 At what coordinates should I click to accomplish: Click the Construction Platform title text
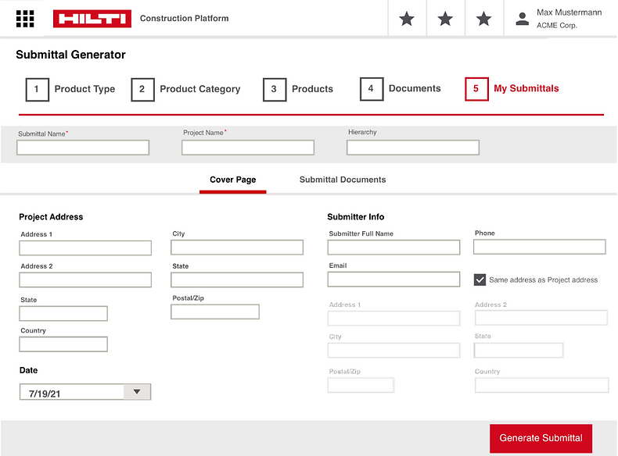click(x=184, y=19)
